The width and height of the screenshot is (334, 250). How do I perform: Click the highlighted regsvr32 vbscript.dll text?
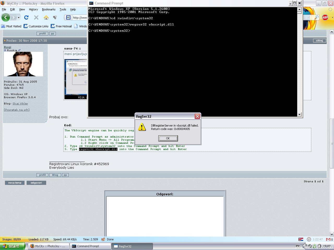coord(98,149)
